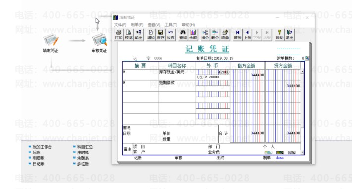Click the 插分 insert entry icon
352x189 pixels.
point(205,35)
